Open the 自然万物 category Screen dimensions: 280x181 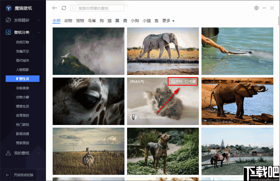(23, 42)
